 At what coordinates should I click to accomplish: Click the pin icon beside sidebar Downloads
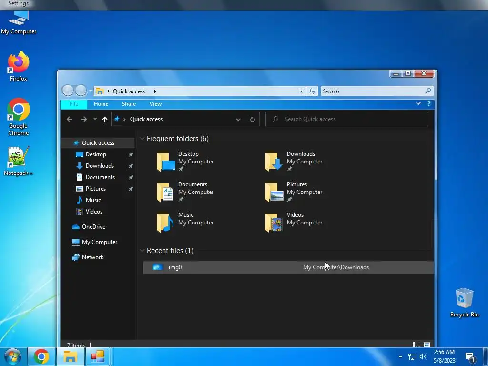[131, 166]
